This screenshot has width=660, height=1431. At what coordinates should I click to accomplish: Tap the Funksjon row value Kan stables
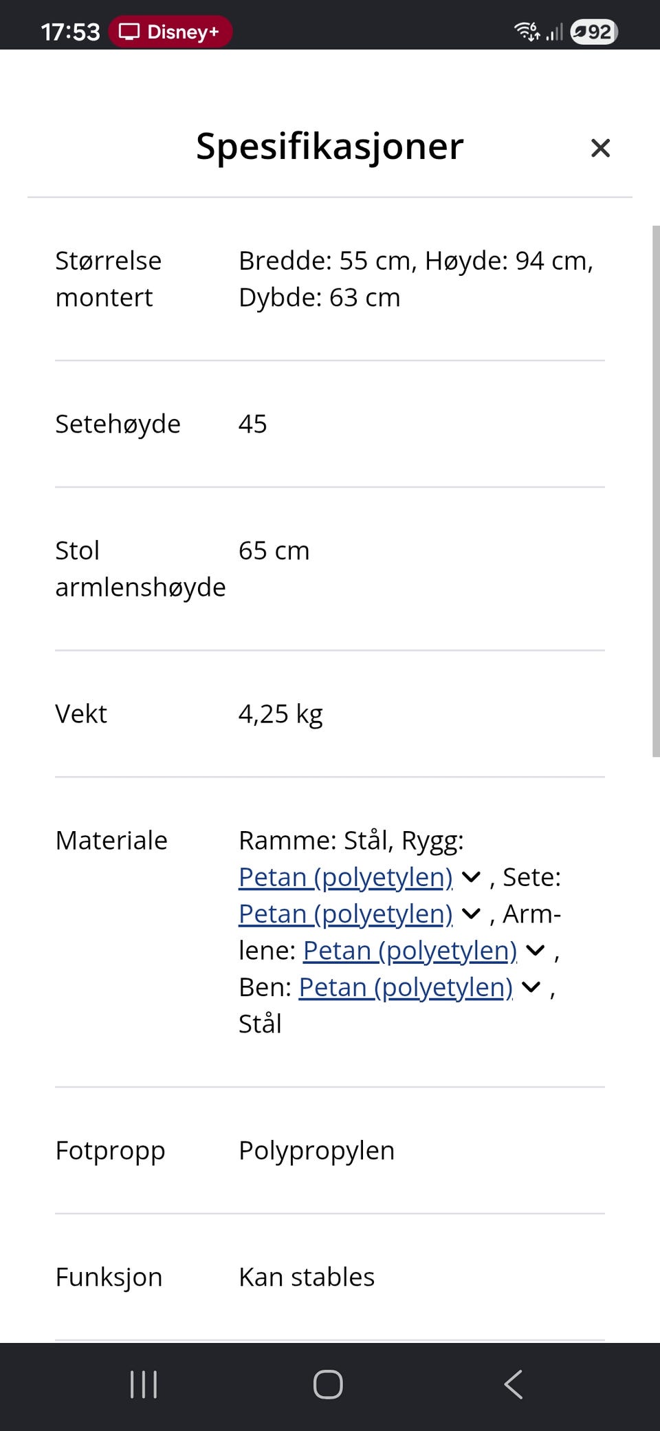(x=307, y=1277)
